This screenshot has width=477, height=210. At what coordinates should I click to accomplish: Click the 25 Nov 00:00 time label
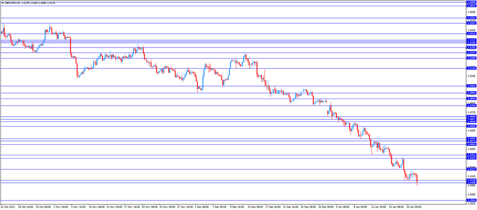pyautogui.click(x=166, y=206)
